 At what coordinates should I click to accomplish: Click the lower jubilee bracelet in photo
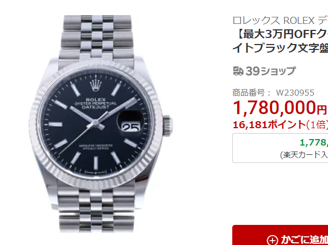[x=96, y=211]
